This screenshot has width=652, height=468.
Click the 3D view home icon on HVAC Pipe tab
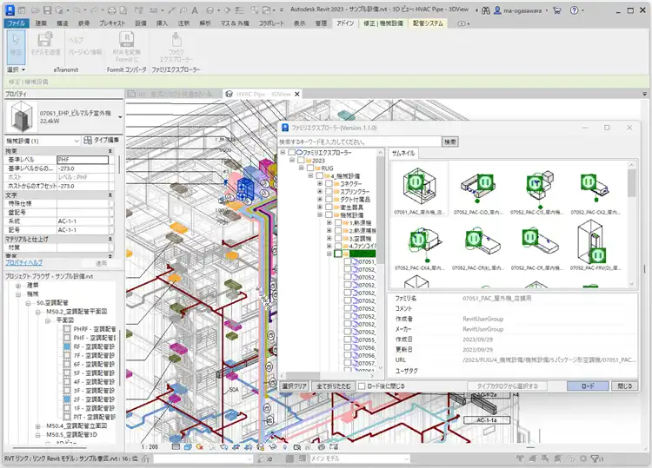coord(230,95)
